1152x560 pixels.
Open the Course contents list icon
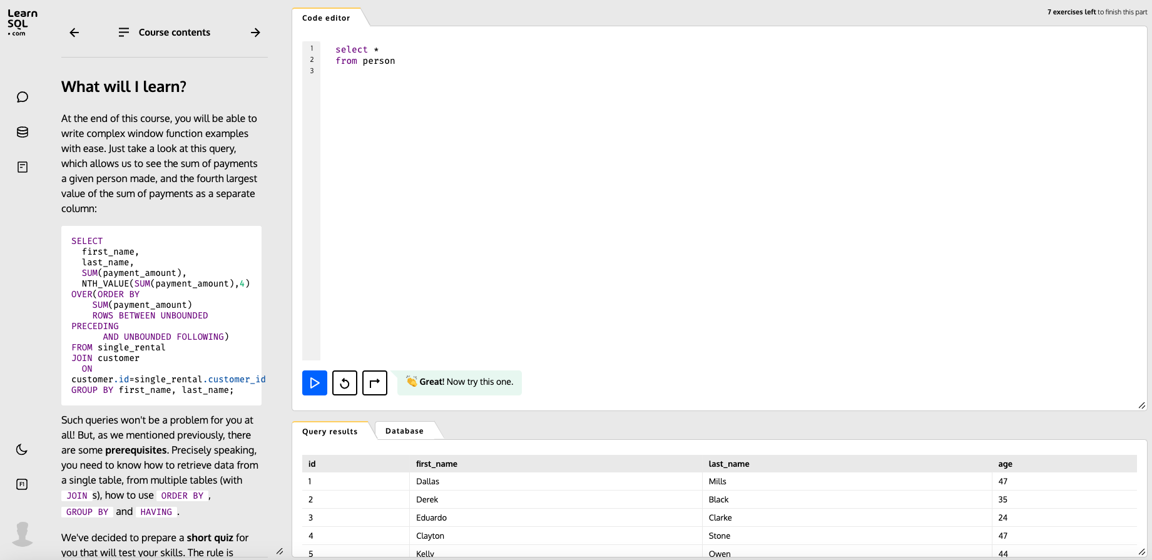tap(124, 32)
